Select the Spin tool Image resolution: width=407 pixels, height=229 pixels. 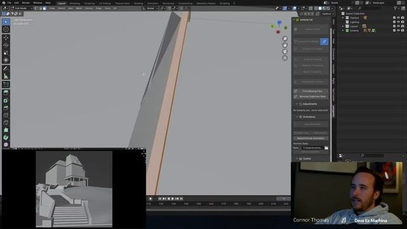6,137
